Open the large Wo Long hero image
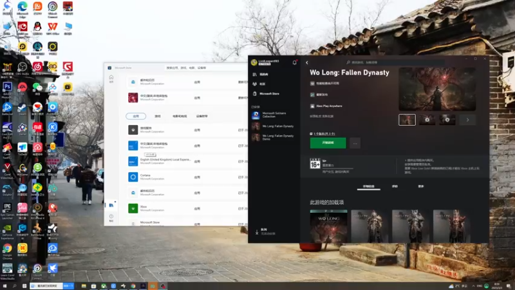 tap(437, 89)
